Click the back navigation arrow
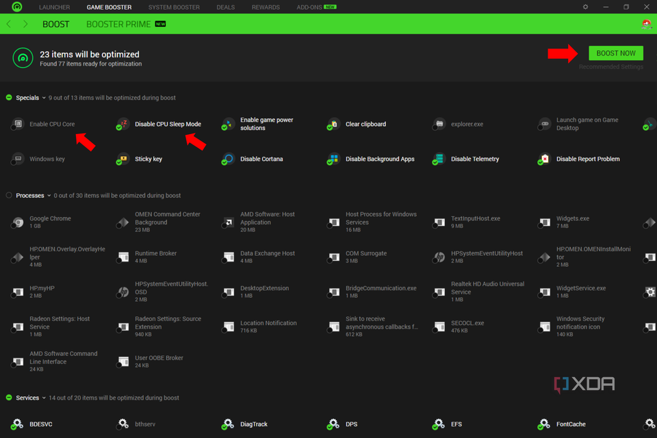Image resolution: width=657 pixels, height=438 pixels. 8,23
